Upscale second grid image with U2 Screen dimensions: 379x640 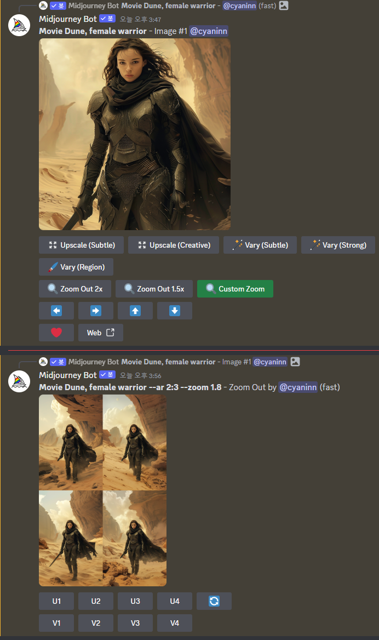(96, 601)
